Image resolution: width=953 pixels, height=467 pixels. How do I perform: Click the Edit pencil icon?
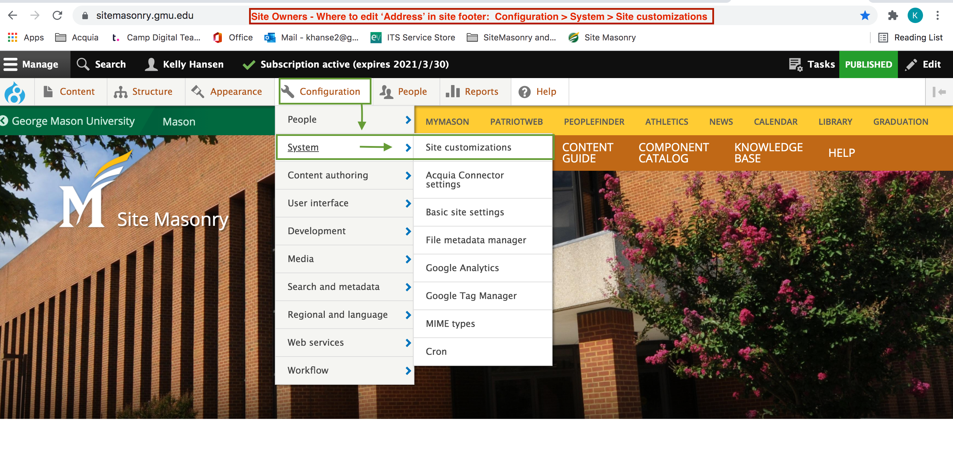click(x=911, y=64)
